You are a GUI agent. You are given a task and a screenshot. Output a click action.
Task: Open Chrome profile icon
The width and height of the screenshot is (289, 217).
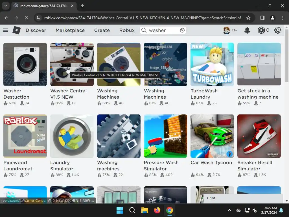point(272,18)
